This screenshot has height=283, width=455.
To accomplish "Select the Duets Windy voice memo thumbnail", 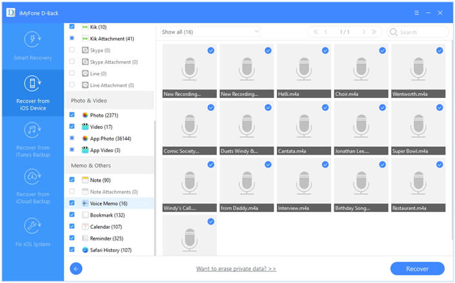I will coord(247,128).
